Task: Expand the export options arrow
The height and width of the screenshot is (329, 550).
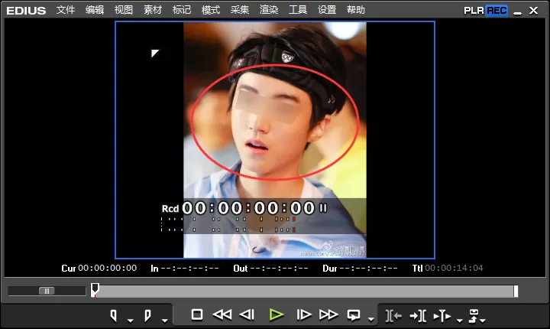Action: pos(483,321)
